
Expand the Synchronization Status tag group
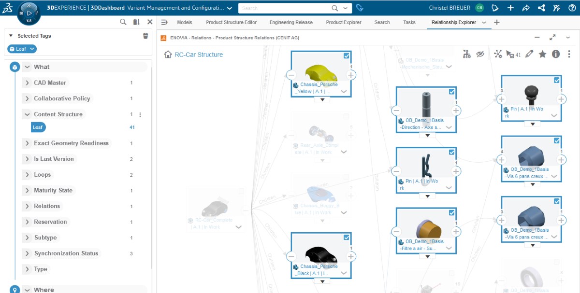[28, 253]
